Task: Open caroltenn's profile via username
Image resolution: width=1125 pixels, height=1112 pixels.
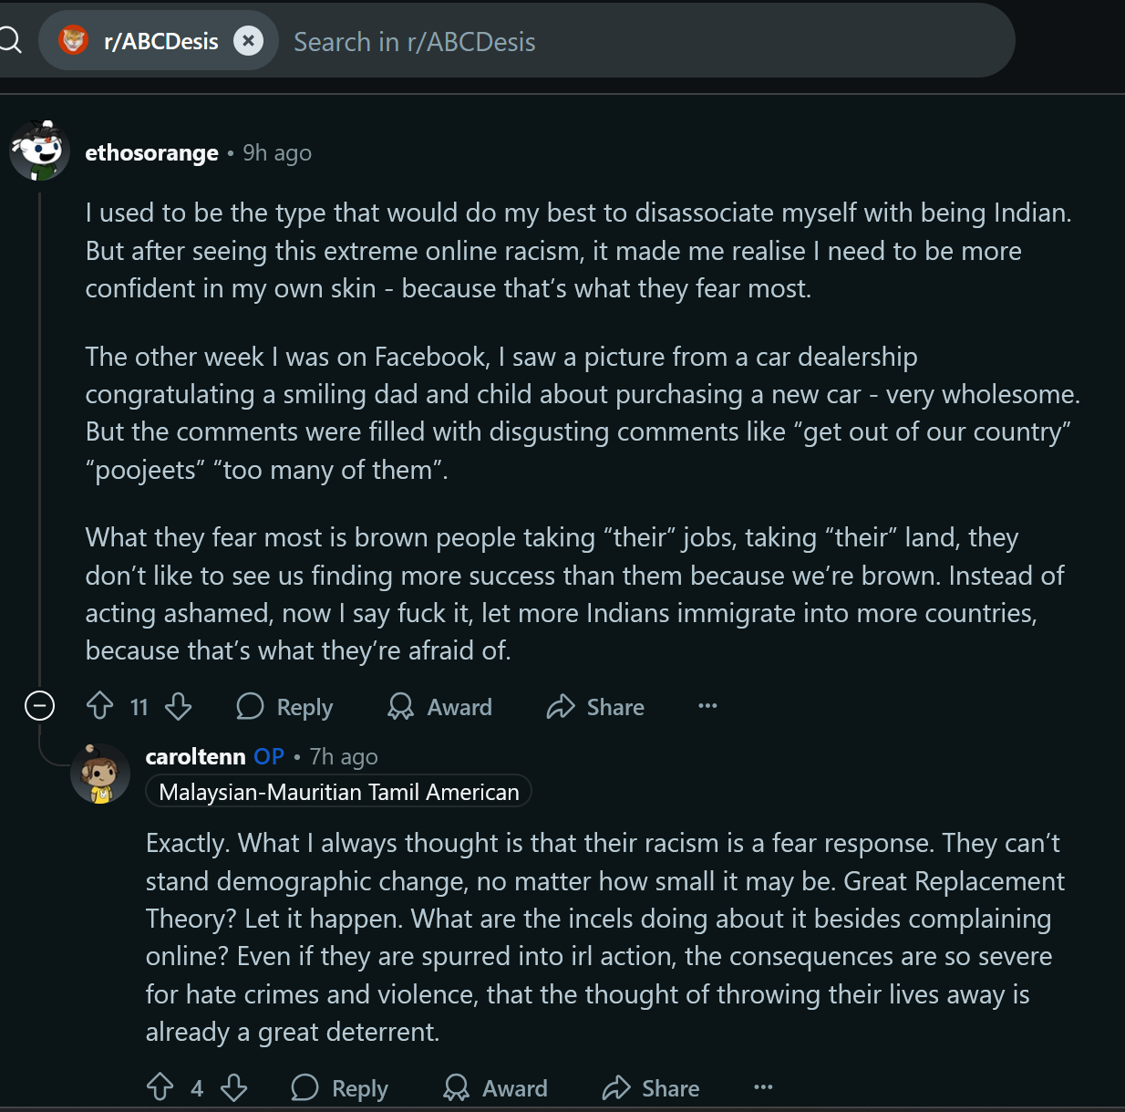Action: [x=195, y=757]
